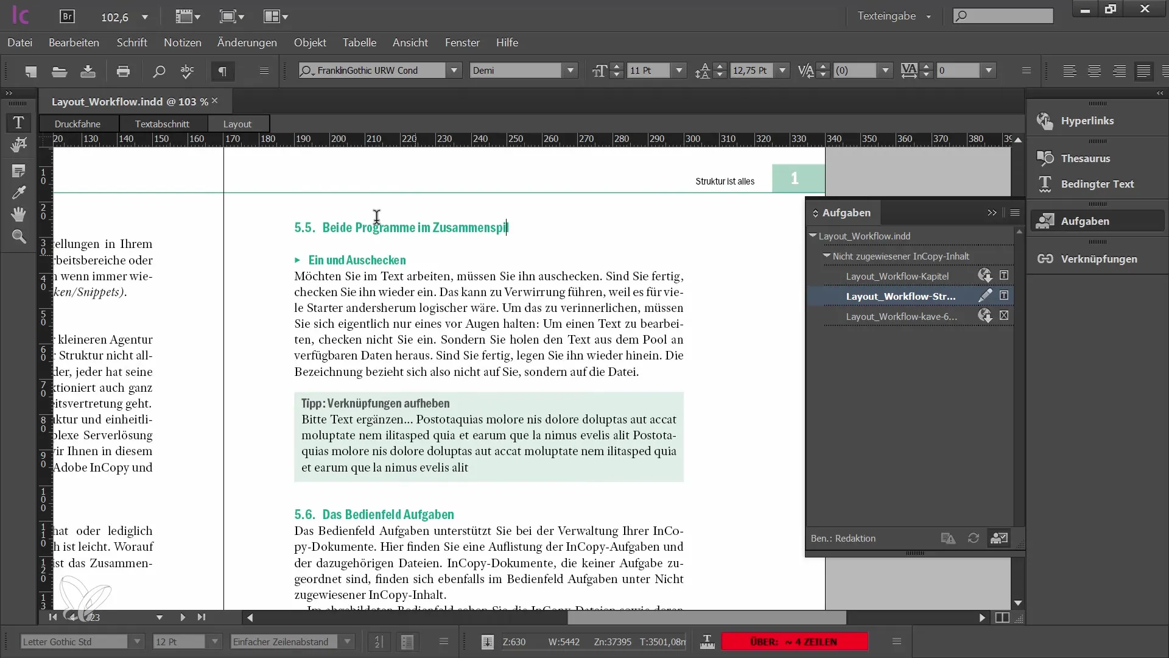The image size is (1169, 658).
Task: Toggle the Thesaurus panel
Action: point(1086,157)
